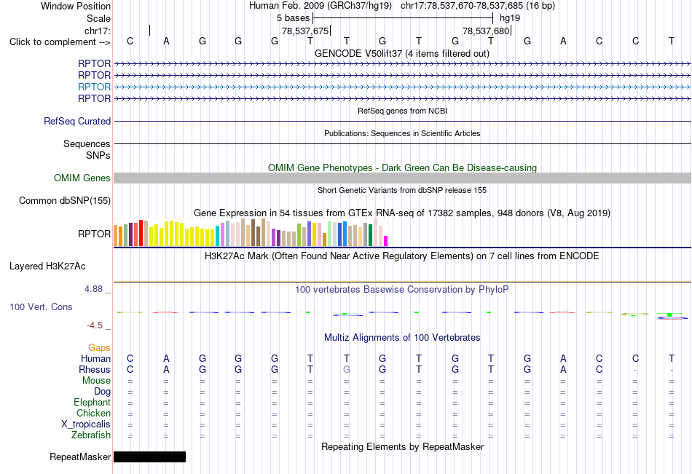Viewport: 692px width, 474px height.
Task: Open the light-blue RPTOR transcript label
Action: [94, 87]
